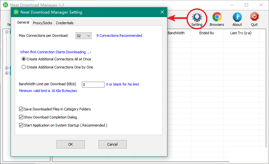Expand the upper plus tree node
This screenshot has width=269, height=164.
6,68
